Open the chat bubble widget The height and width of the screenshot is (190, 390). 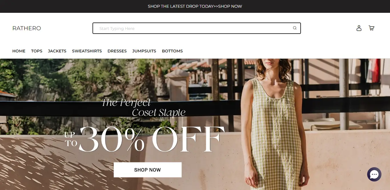point(374,174)
